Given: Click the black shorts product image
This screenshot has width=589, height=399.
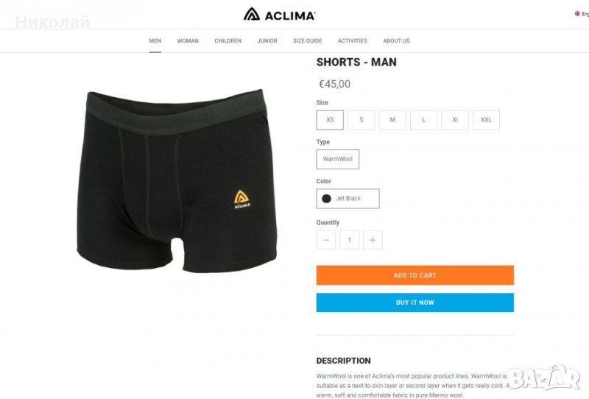Looking at the screenshot, I should pos(177,180).
